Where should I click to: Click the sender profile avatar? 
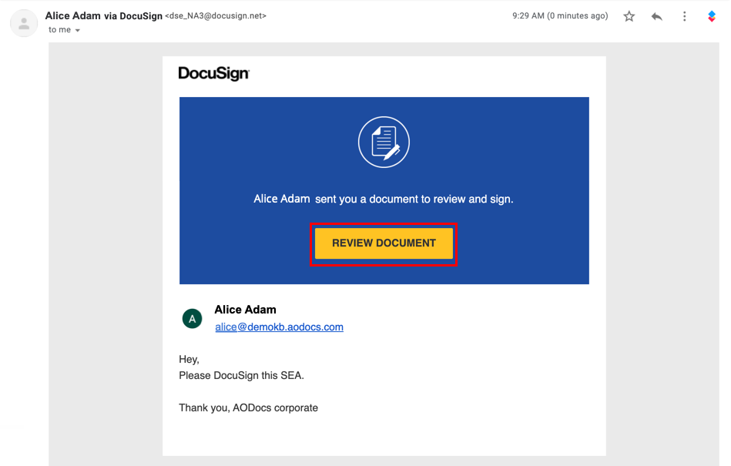(x=24, y=23)
